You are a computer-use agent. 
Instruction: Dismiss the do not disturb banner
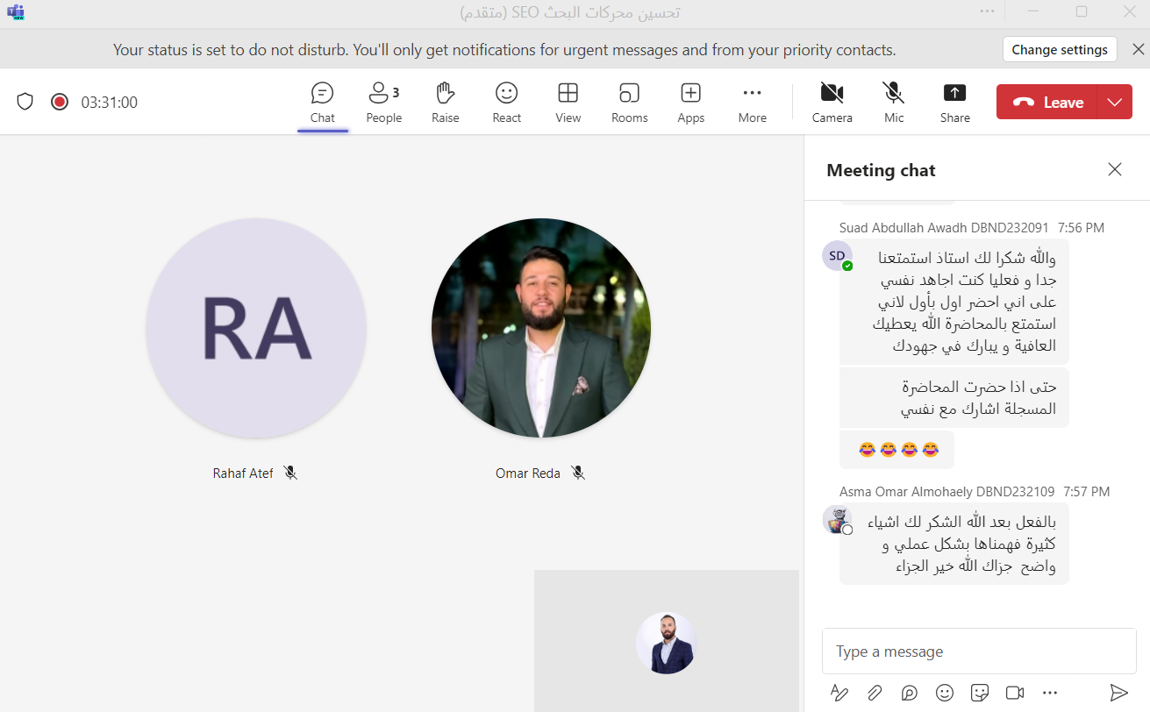(1138, 49)
